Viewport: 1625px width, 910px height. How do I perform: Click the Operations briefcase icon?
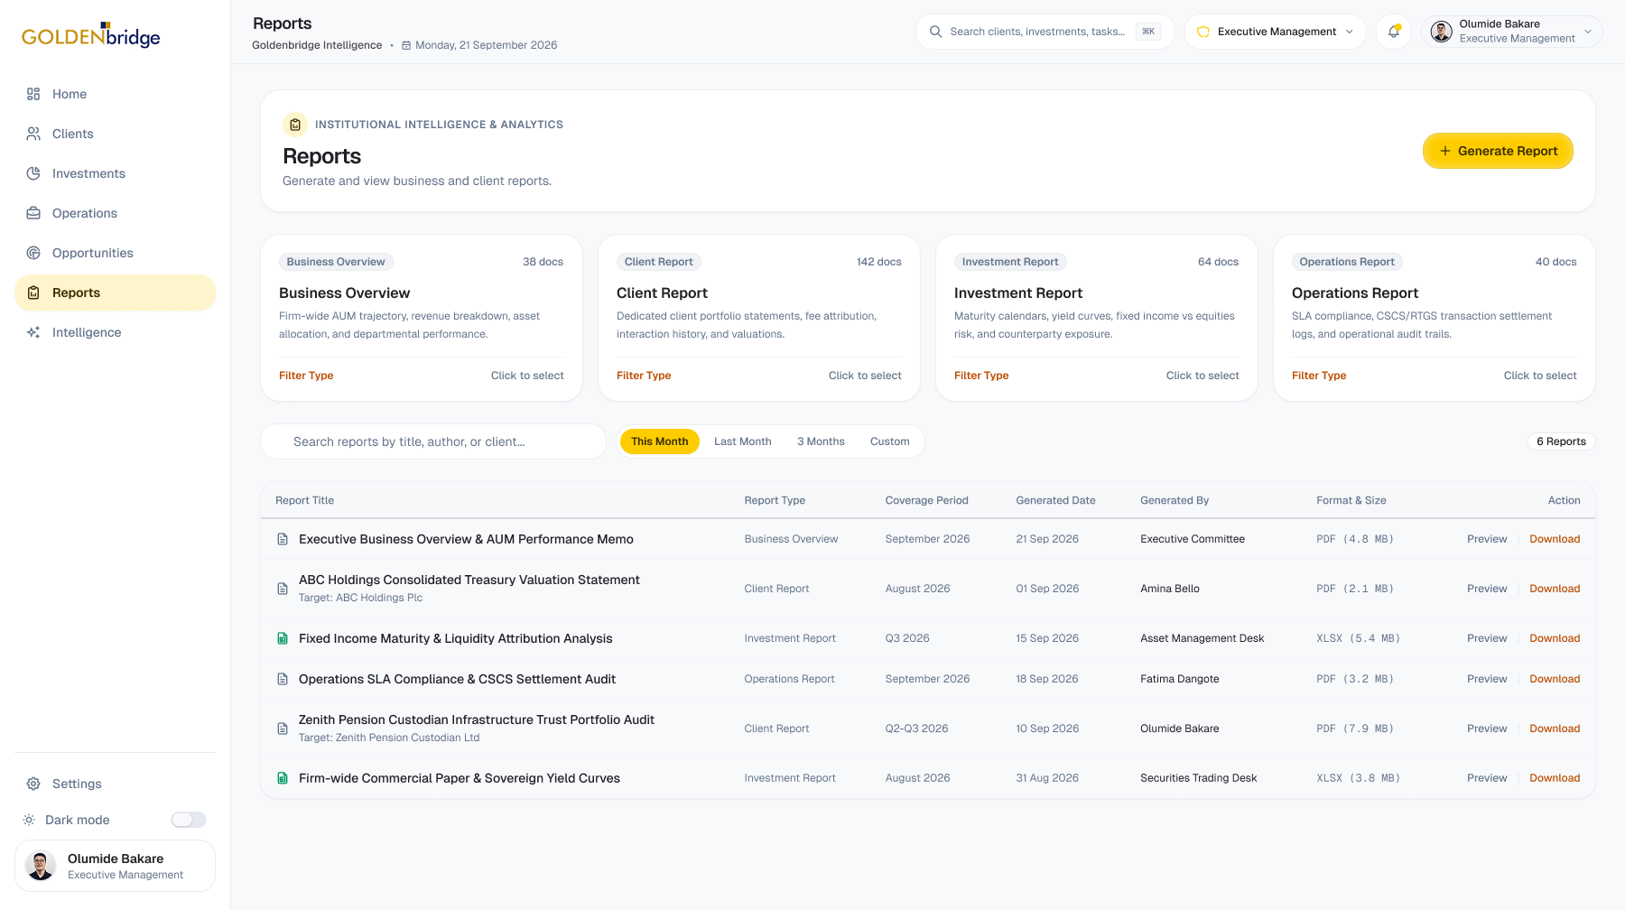(x=33, y=213)
